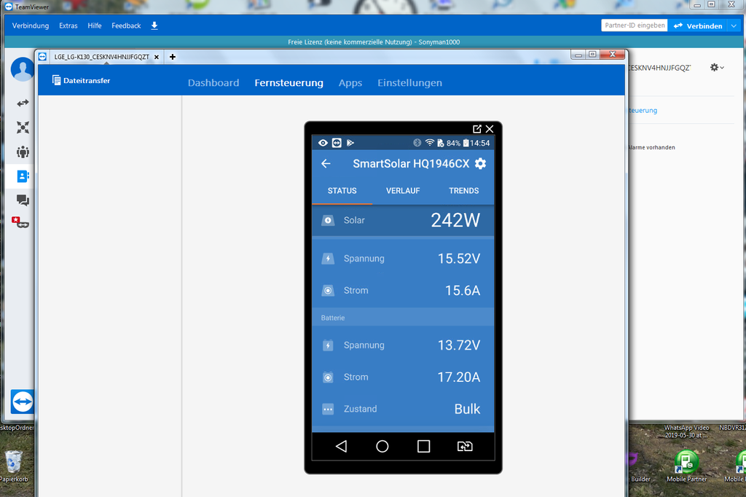Viewport: 746px width, 497px height.
Task: Open the meeting people sidebar icon
Action: [x=23, y=152]
